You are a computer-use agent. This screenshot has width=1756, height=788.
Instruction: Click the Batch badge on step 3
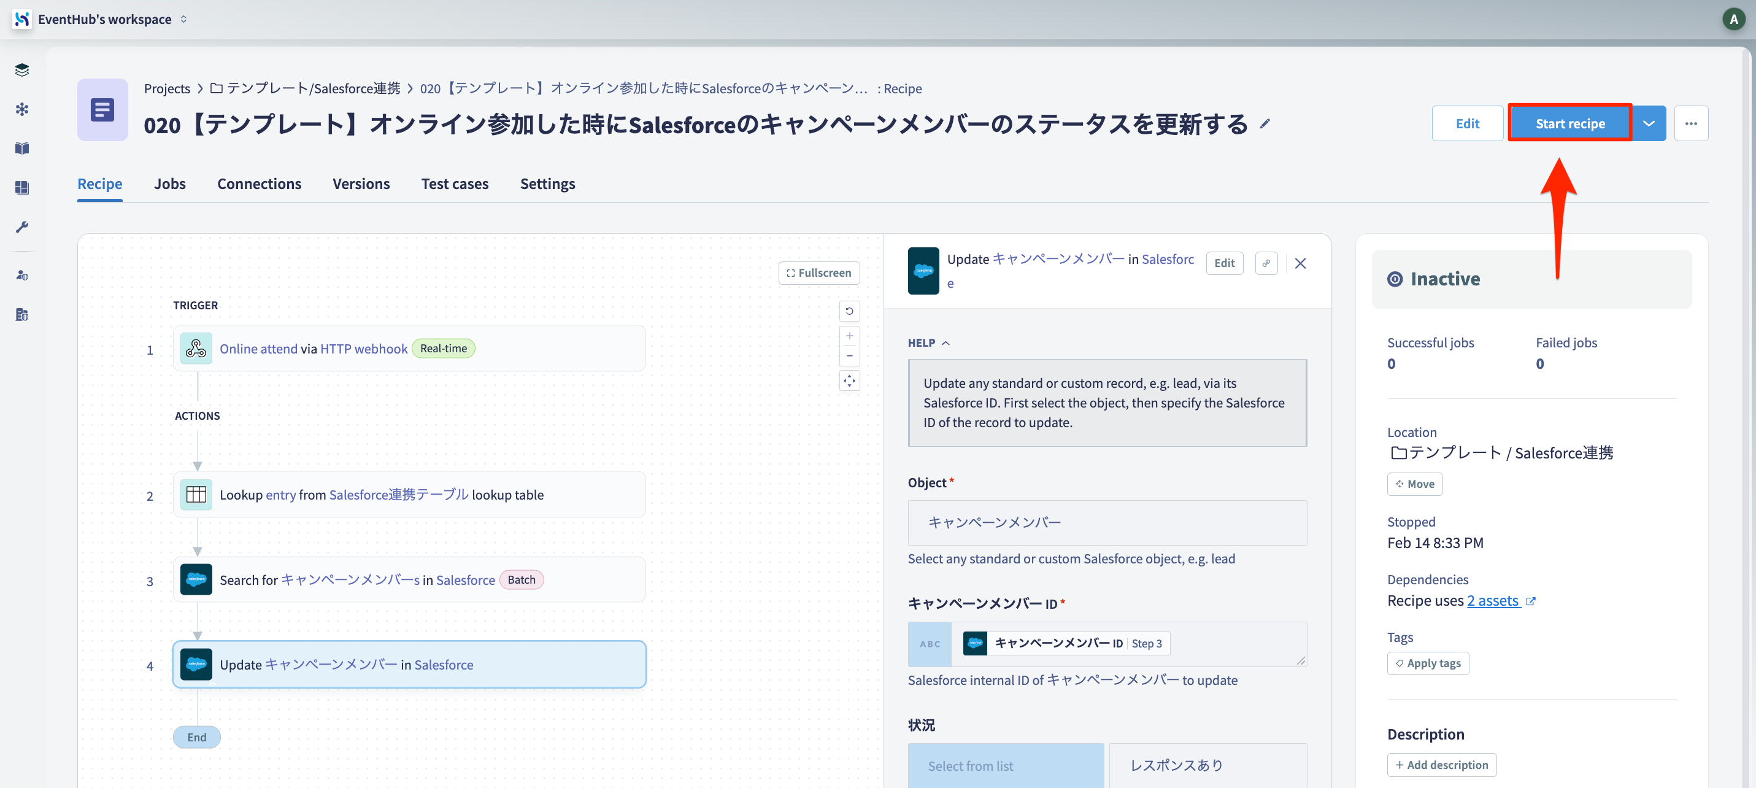coord(521,580)
